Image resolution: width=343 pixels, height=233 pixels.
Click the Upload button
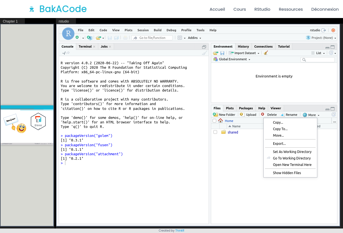point(248,115)
